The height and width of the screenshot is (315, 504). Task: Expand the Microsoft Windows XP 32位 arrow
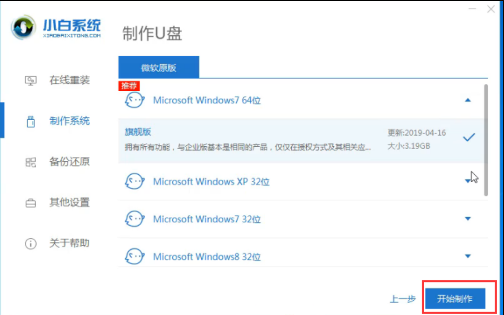pos(467,181)
